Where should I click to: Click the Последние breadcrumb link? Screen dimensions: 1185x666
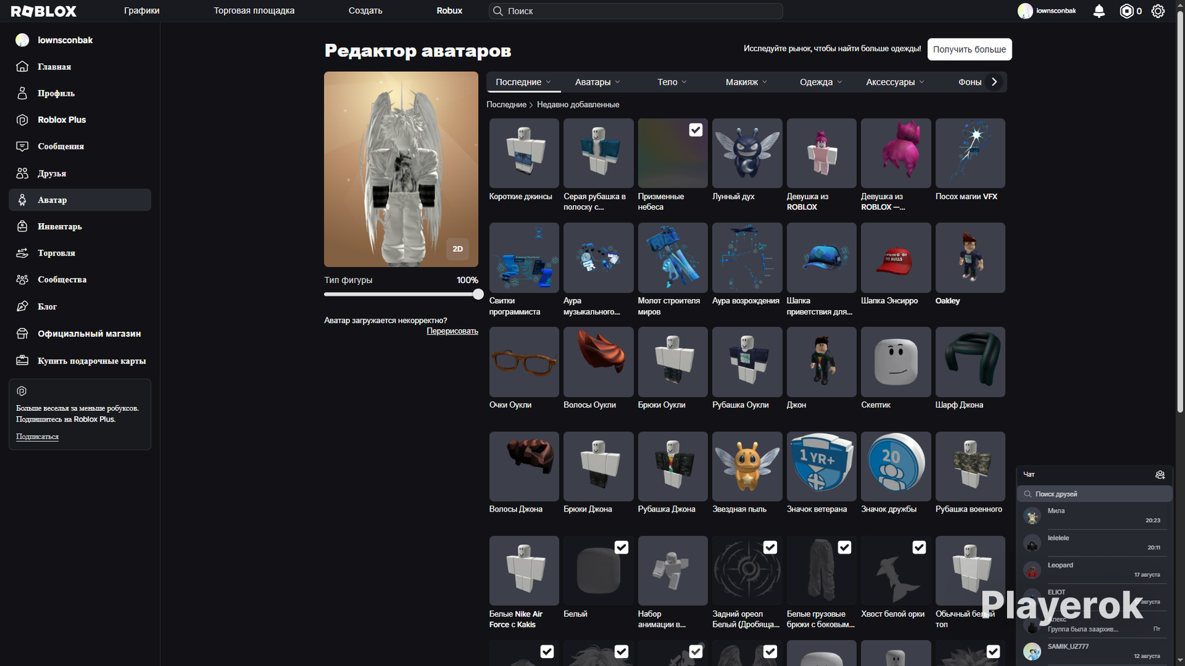507,105
